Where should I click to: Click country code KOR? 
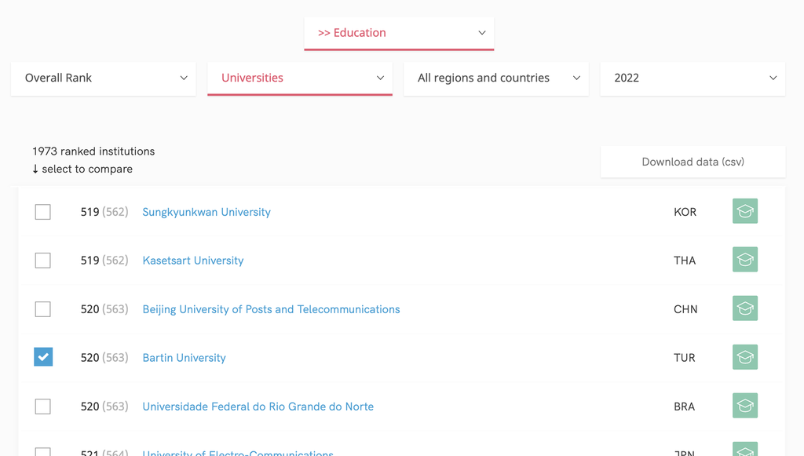(685, 212)
